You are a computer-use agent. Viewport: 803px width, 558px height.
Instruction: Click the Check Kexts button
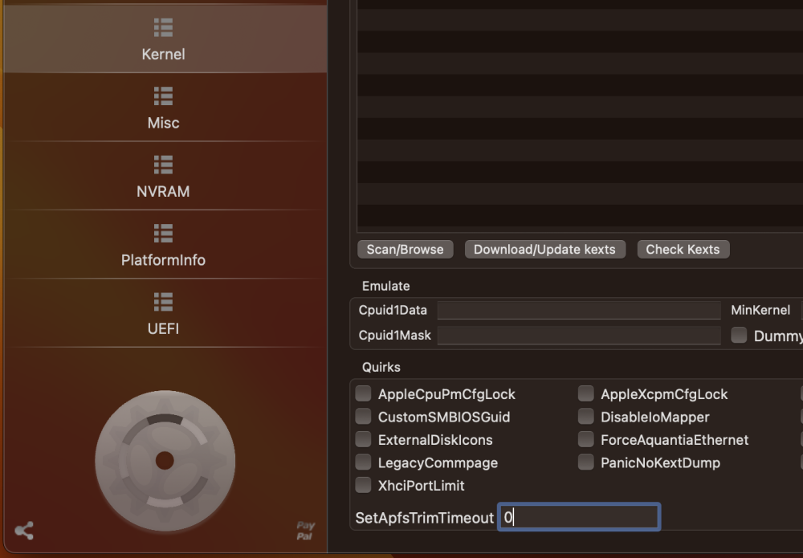click(683, 250)
